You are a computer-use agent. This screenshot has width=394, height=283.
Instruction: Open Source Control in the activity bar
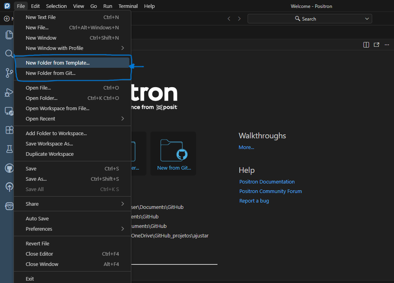pos(8,73)
